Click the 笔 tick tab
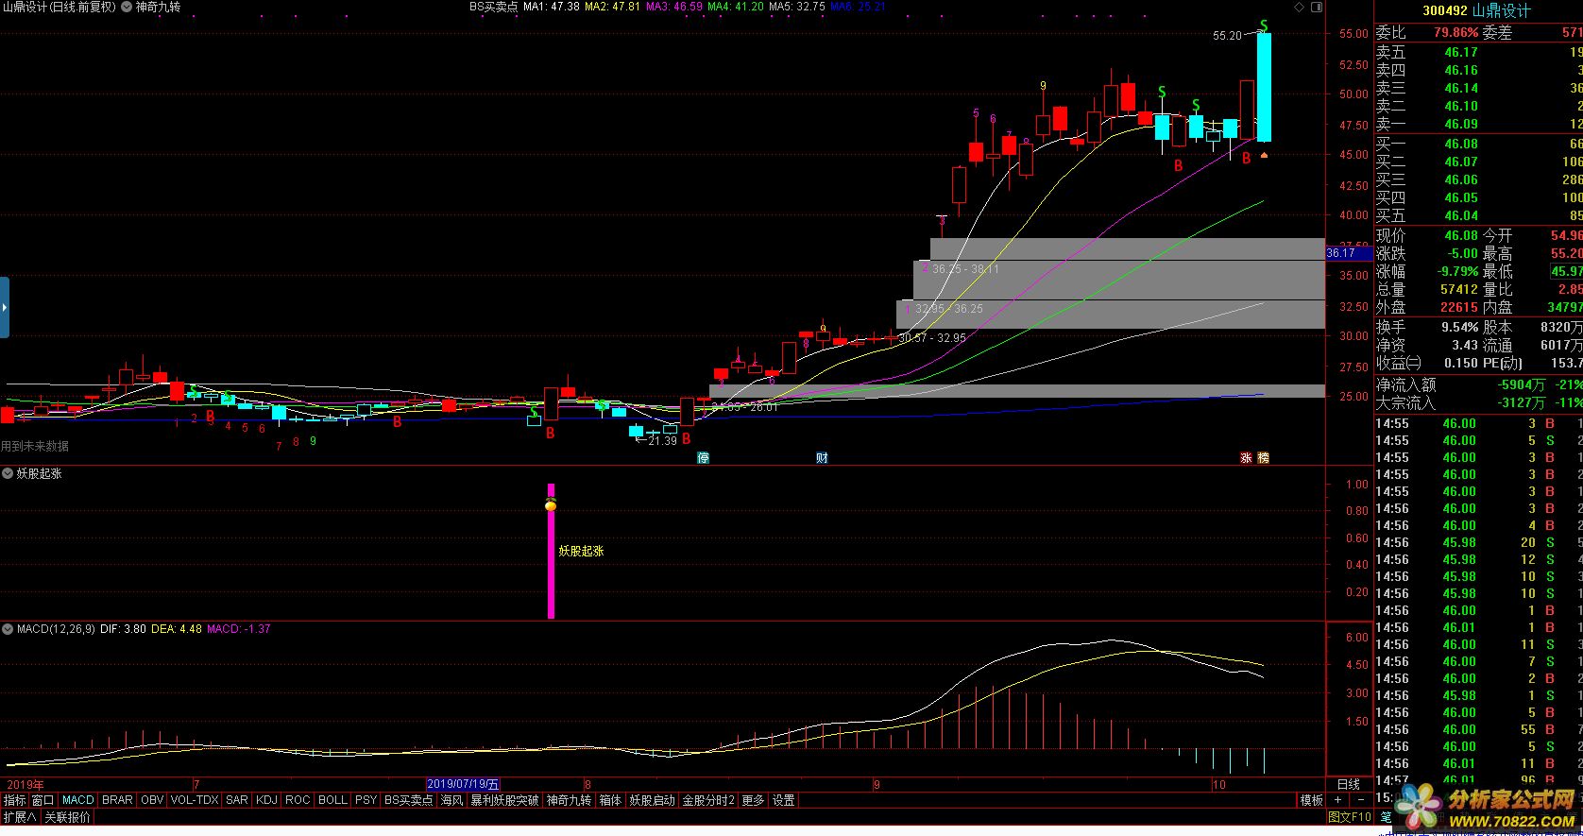Image resolution: width=1583 pixels, height=836 pixels. (x=1386, y=817)
